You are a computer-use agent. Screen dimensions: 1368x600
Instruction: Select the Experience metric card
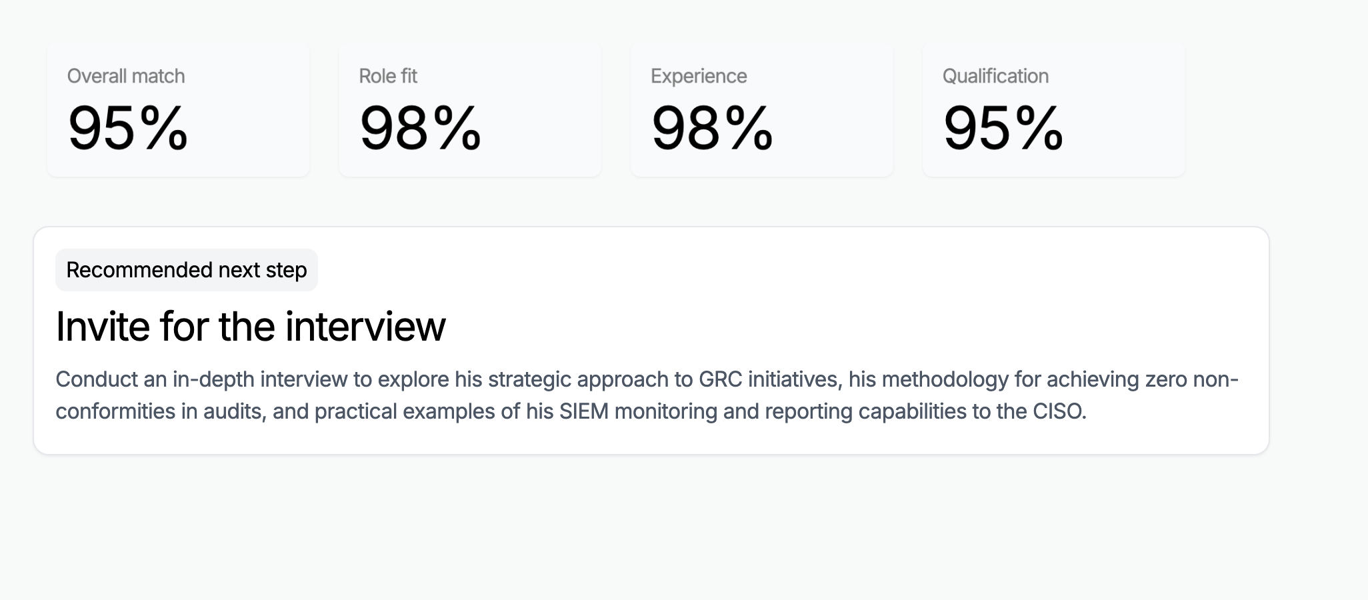761,109
